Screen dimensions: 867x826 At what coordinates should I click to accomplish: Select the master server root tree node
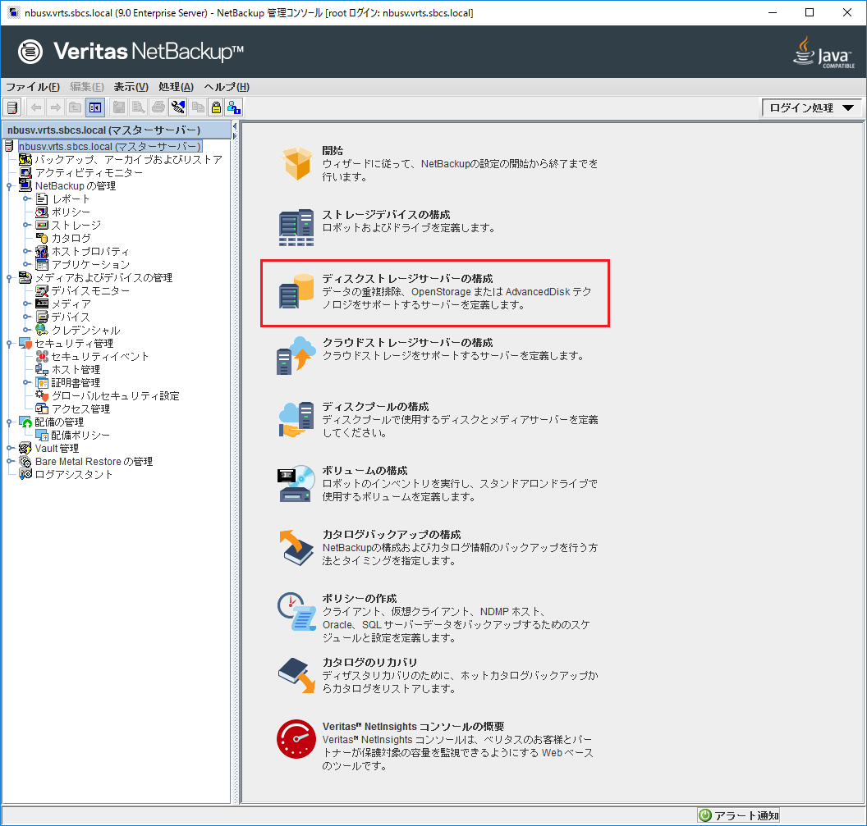(109, 146)
